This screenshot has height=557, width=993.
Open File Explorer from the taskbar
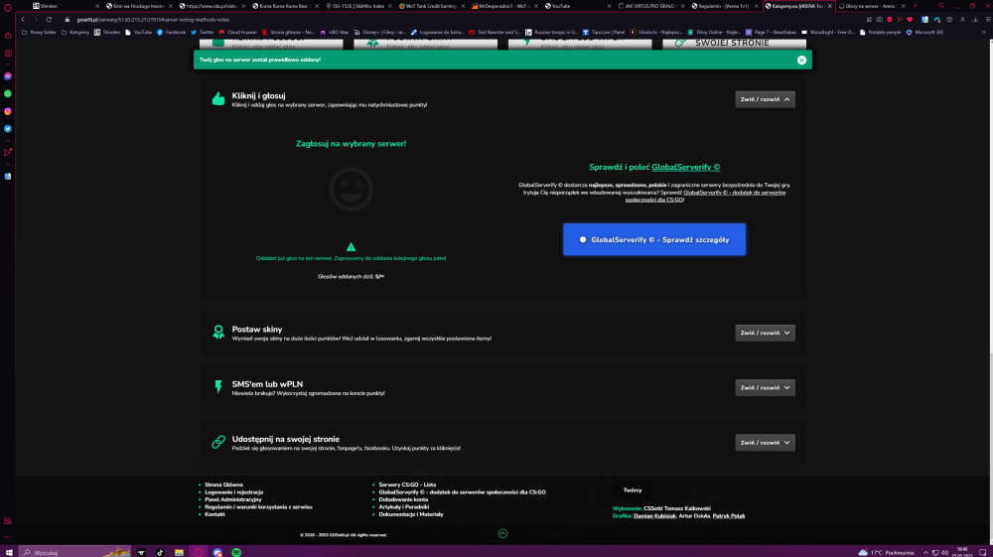pos(179,553)
